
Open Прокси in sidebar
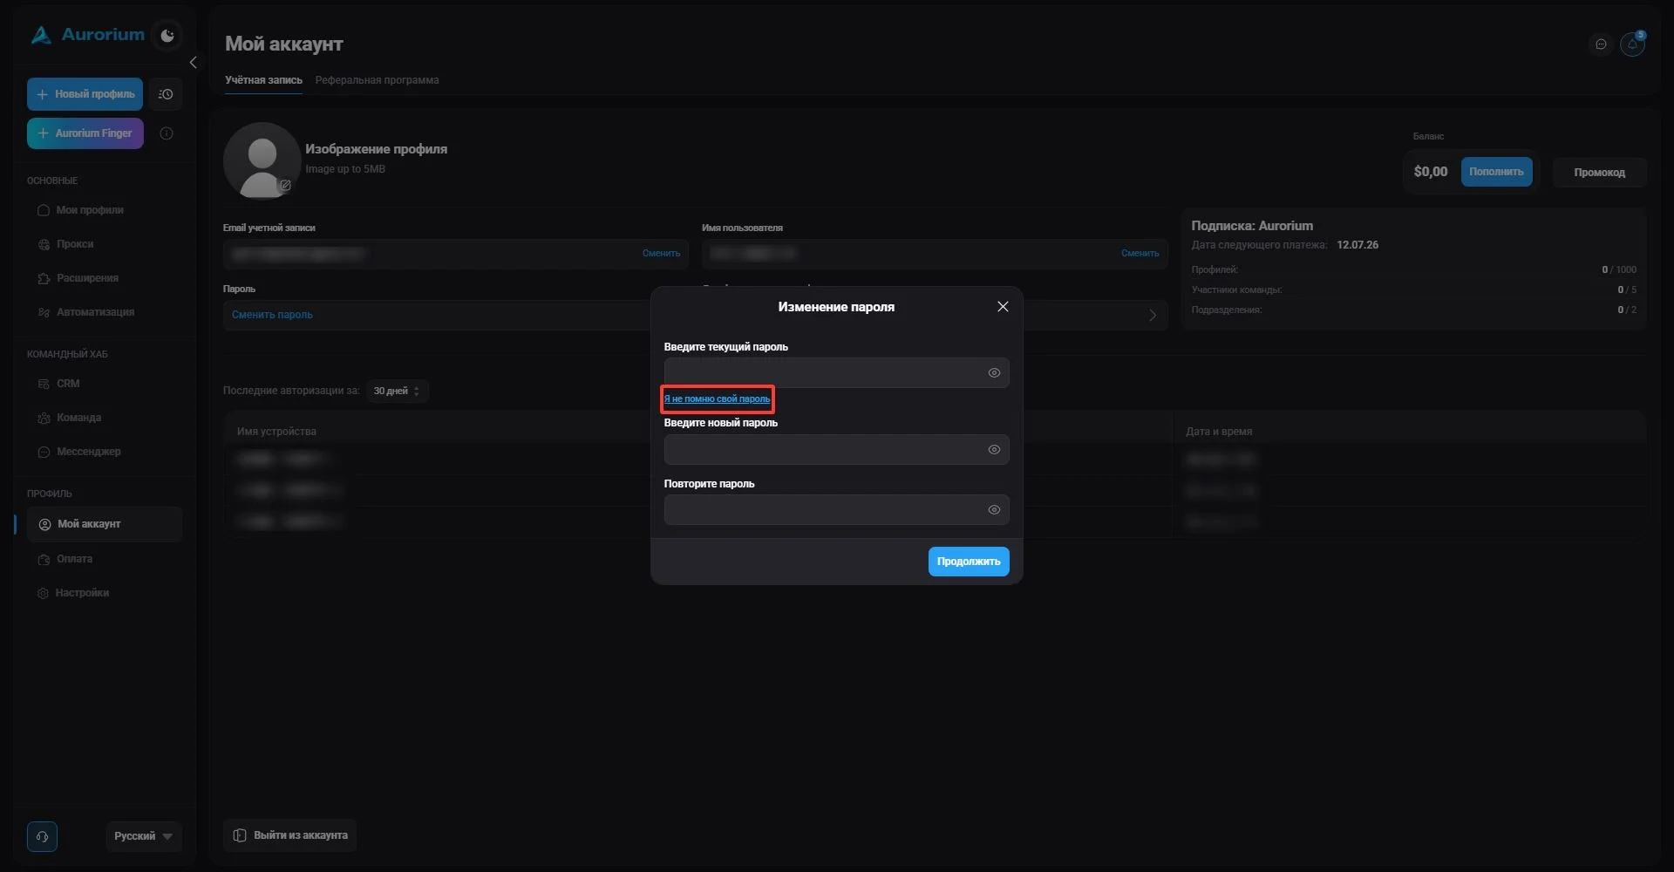[65, 244]
